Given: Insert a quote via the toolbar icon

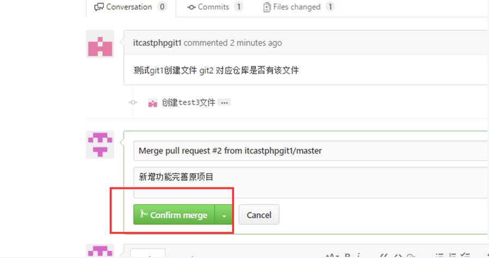Looking at the screenshot, I should [384, 256].
